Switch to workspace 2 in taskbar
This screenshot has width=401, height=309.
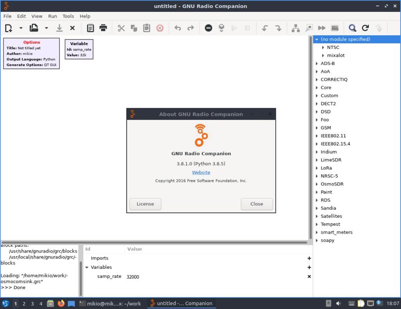[24, 303]
